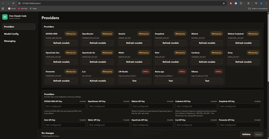The width and height of the screenshot is (269, 139).
Task: Focus the Wafer API Key field
Action: click(x=109, y=125)
